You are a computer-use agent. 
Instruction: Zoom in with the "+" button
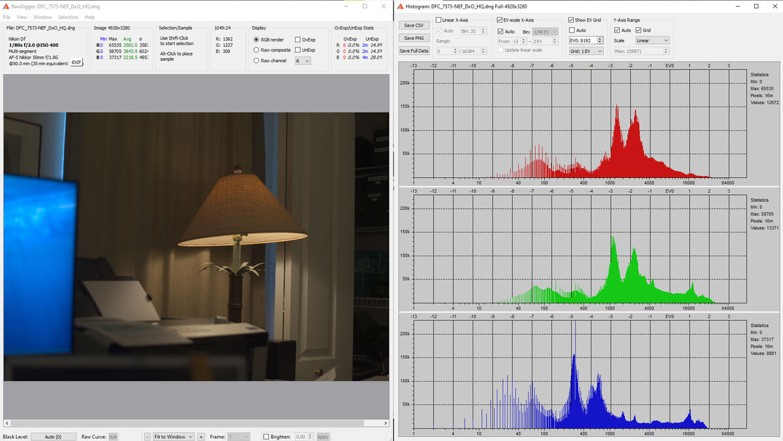(201, 436)
